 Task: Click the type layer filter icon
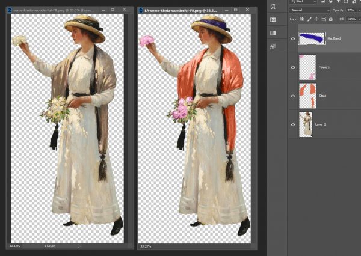click(338, 1)
